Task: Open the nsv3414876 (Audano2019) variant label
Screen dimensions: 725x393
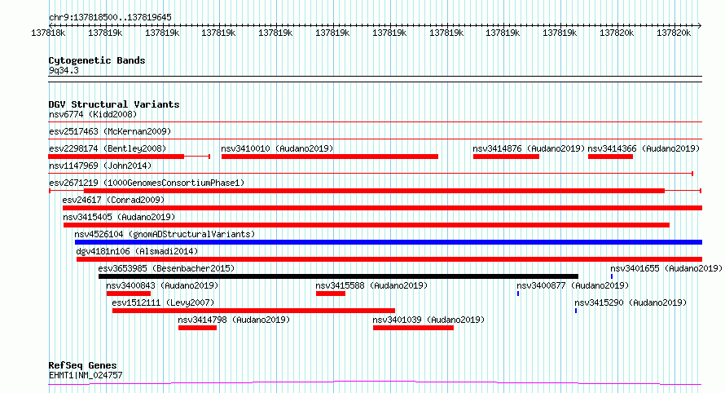Action: (529, 148)
